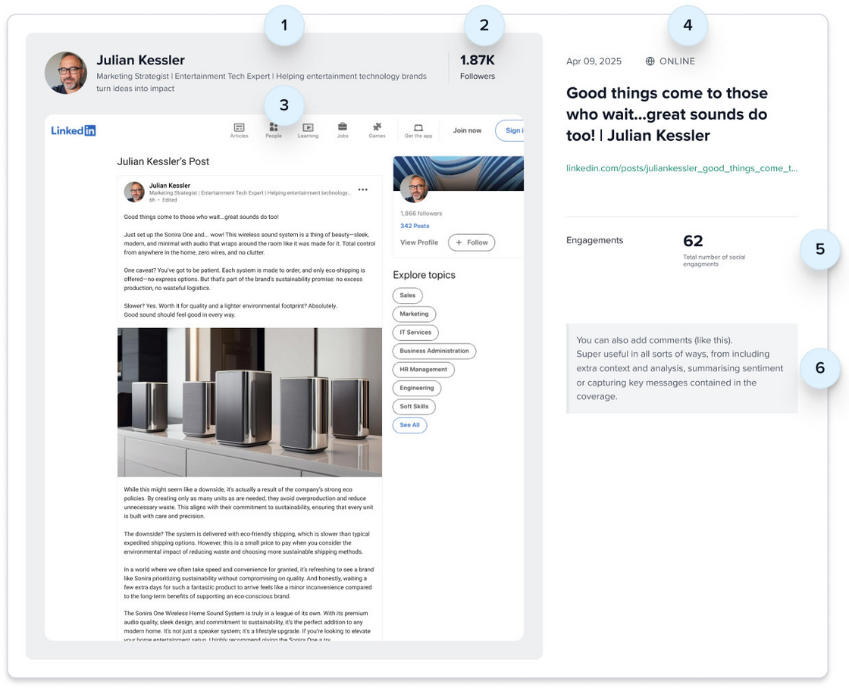Screen dimensions: 849x700
Task: Select the Marketing topic chip
Action: click(414, 314)
